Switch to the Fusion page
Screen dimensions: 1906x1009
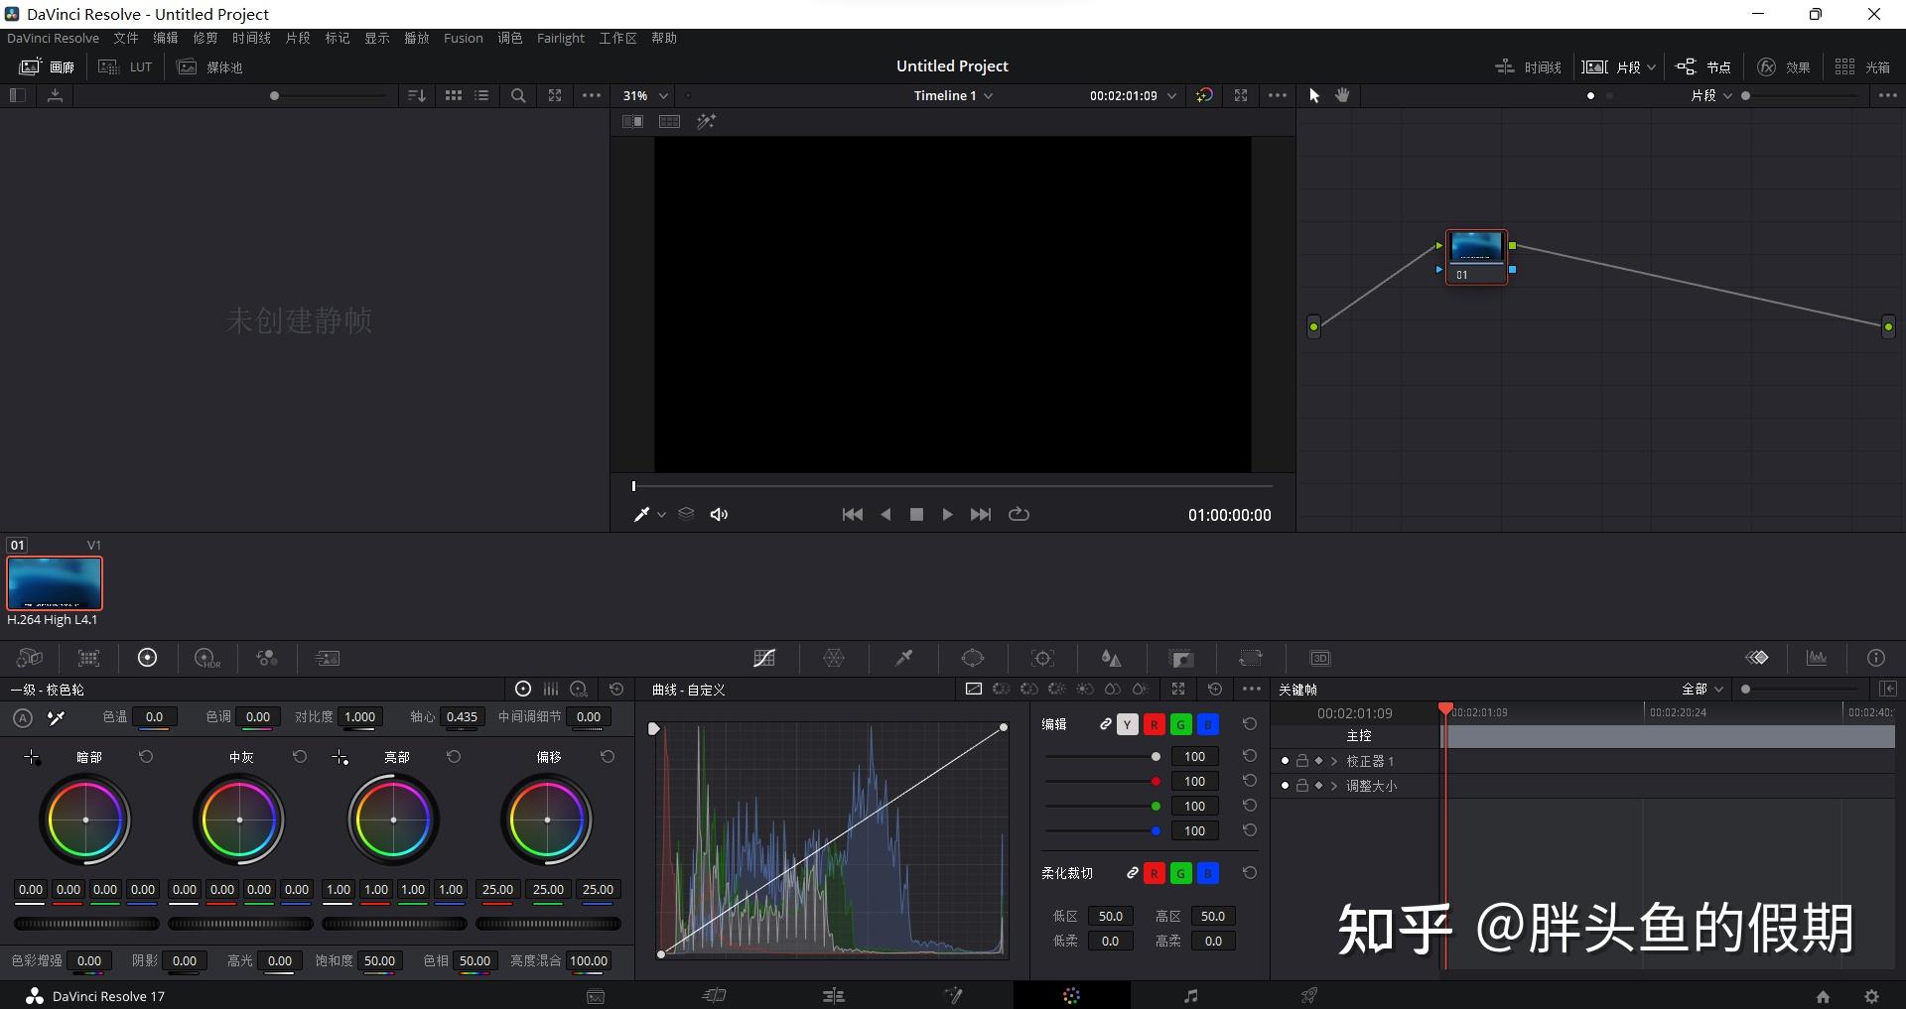point(953,995)
